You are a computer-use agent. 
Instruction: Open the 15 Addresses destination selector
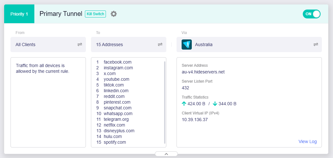124,45
